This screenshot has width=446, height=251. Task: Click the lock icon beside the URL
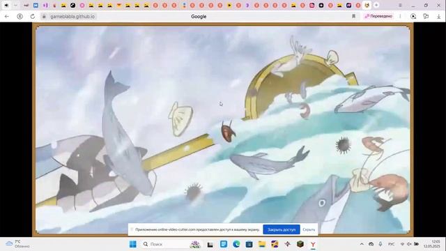44,17
